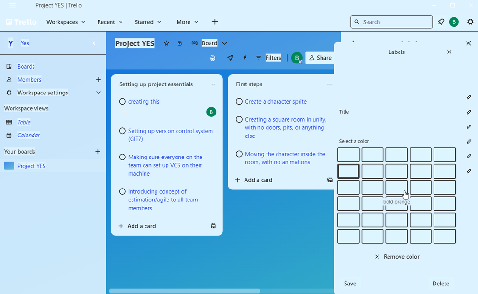Image resolution: width=478 pixels, height=294 pixels.
Task: Click Add a card in Setting up project essentials
Action: (x=137, y=226)
